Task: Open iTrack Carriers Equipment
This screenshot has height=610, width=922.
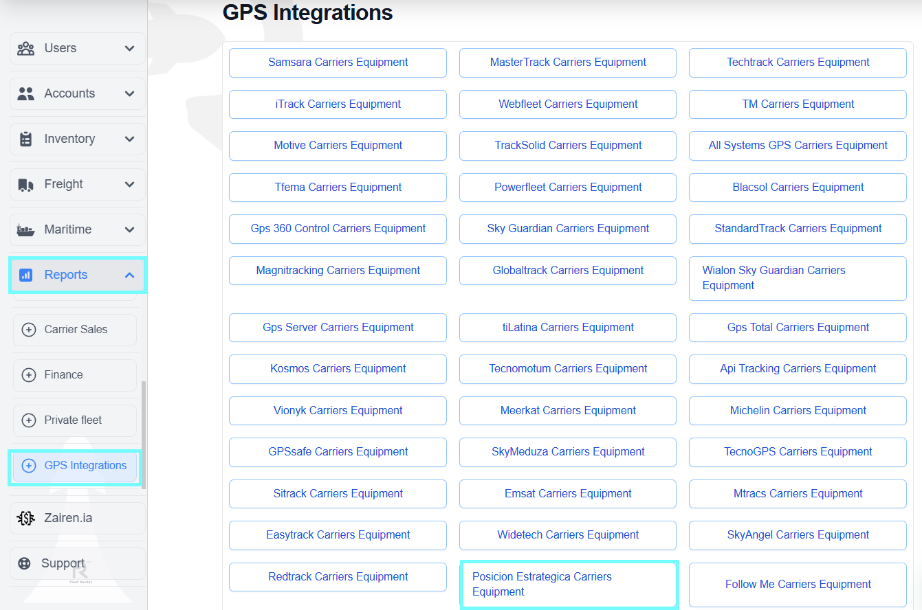Action: [x=338, y=104]
